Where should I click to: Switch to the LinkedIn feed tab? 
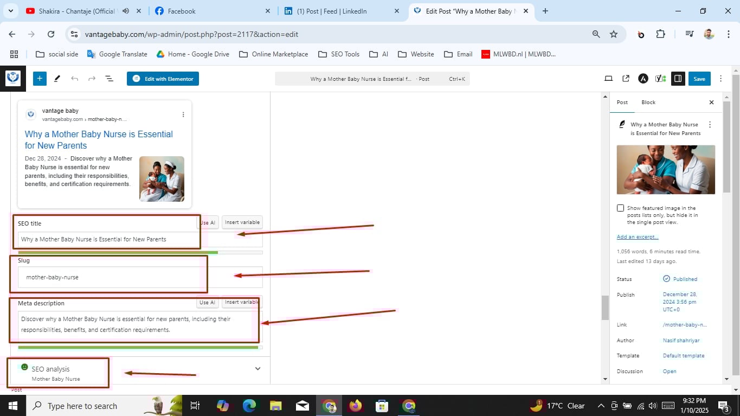342,11
